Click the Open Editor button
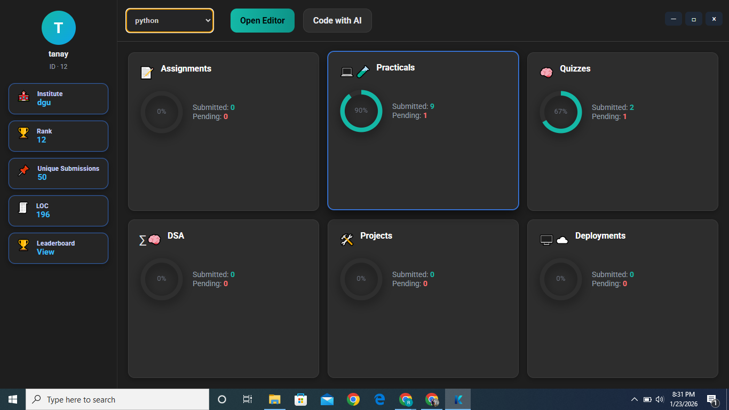The image size is (729, 410). 263,21
